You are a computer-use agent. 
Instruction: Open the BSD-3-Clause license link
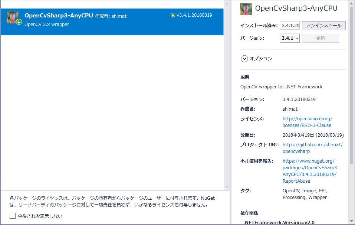(307, 122)
